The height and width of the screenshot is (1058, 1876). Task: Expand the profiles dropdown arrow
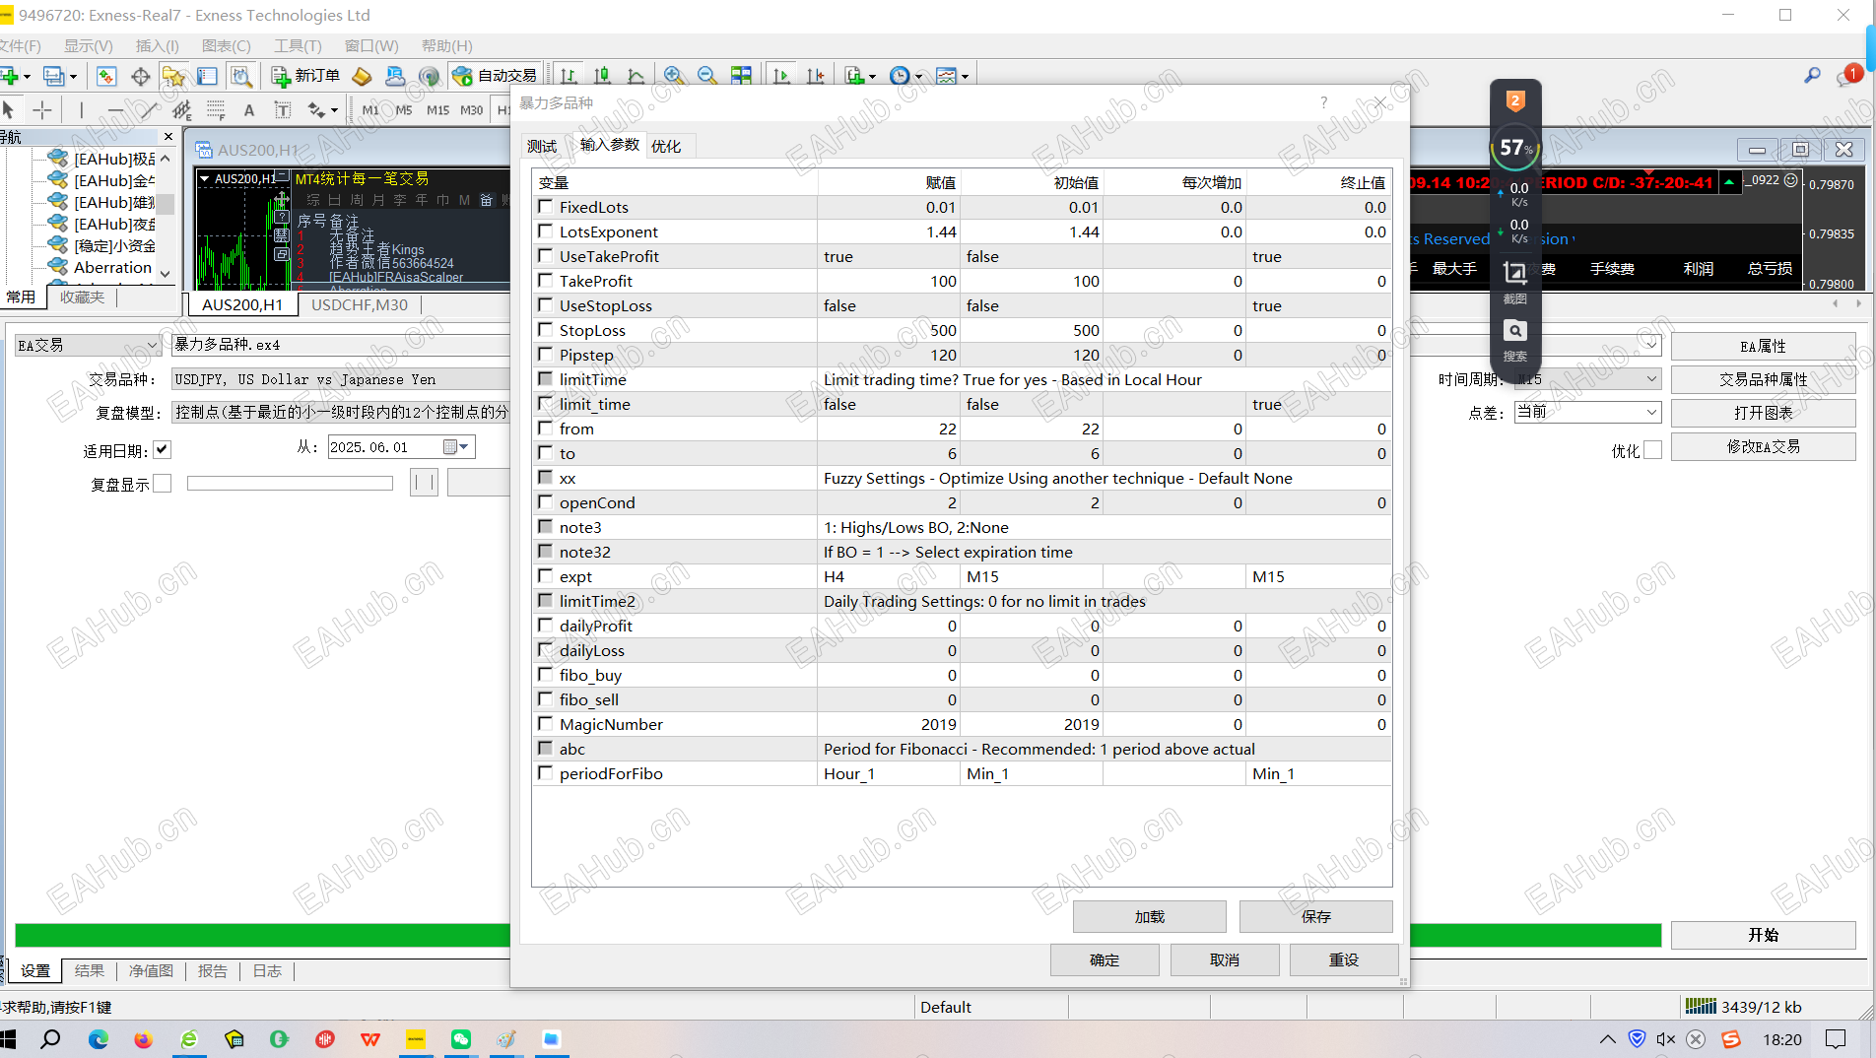point(73,77)
